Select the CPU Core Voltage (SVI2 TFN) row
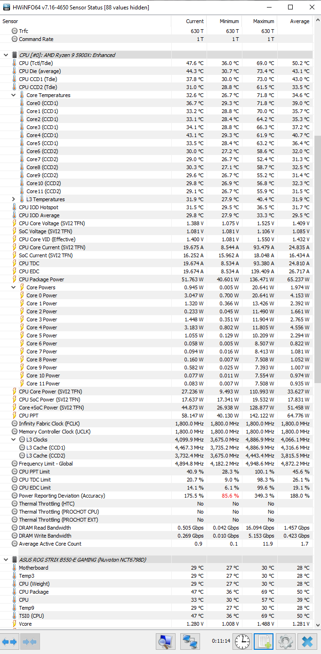 [x=156, y=223]
